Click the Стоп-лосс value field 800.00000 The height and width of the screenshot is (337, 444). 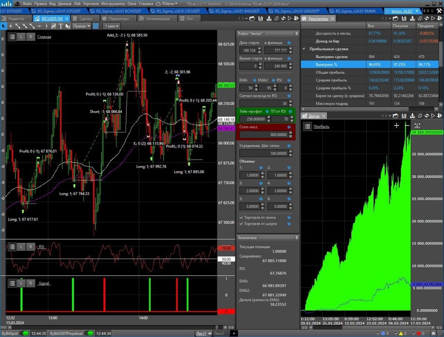pos(263,135)
